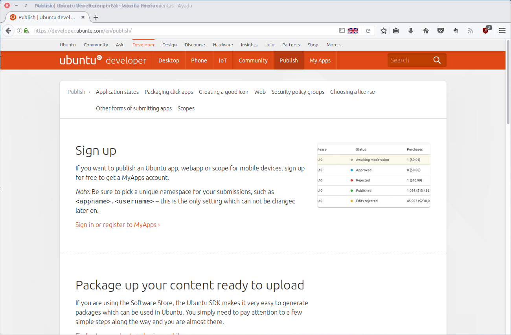Open Insights in top navigation
511x335 pixels.
(x=249, y=45)
